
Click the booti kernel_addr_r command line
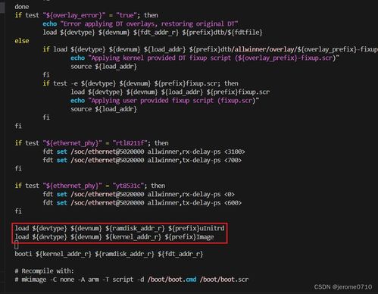109,254
